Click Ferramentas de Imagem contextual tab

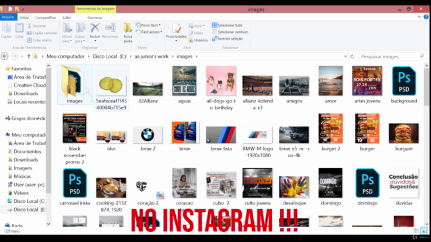pos(95,9)
